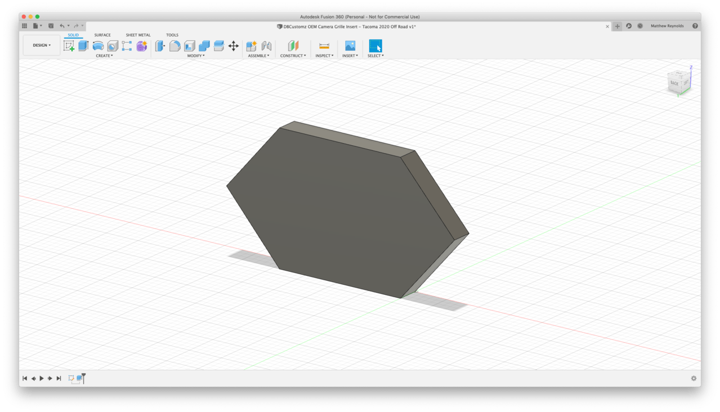Select the Offset Plane construct tool
720x412 pixels.
tap(293, 46)
